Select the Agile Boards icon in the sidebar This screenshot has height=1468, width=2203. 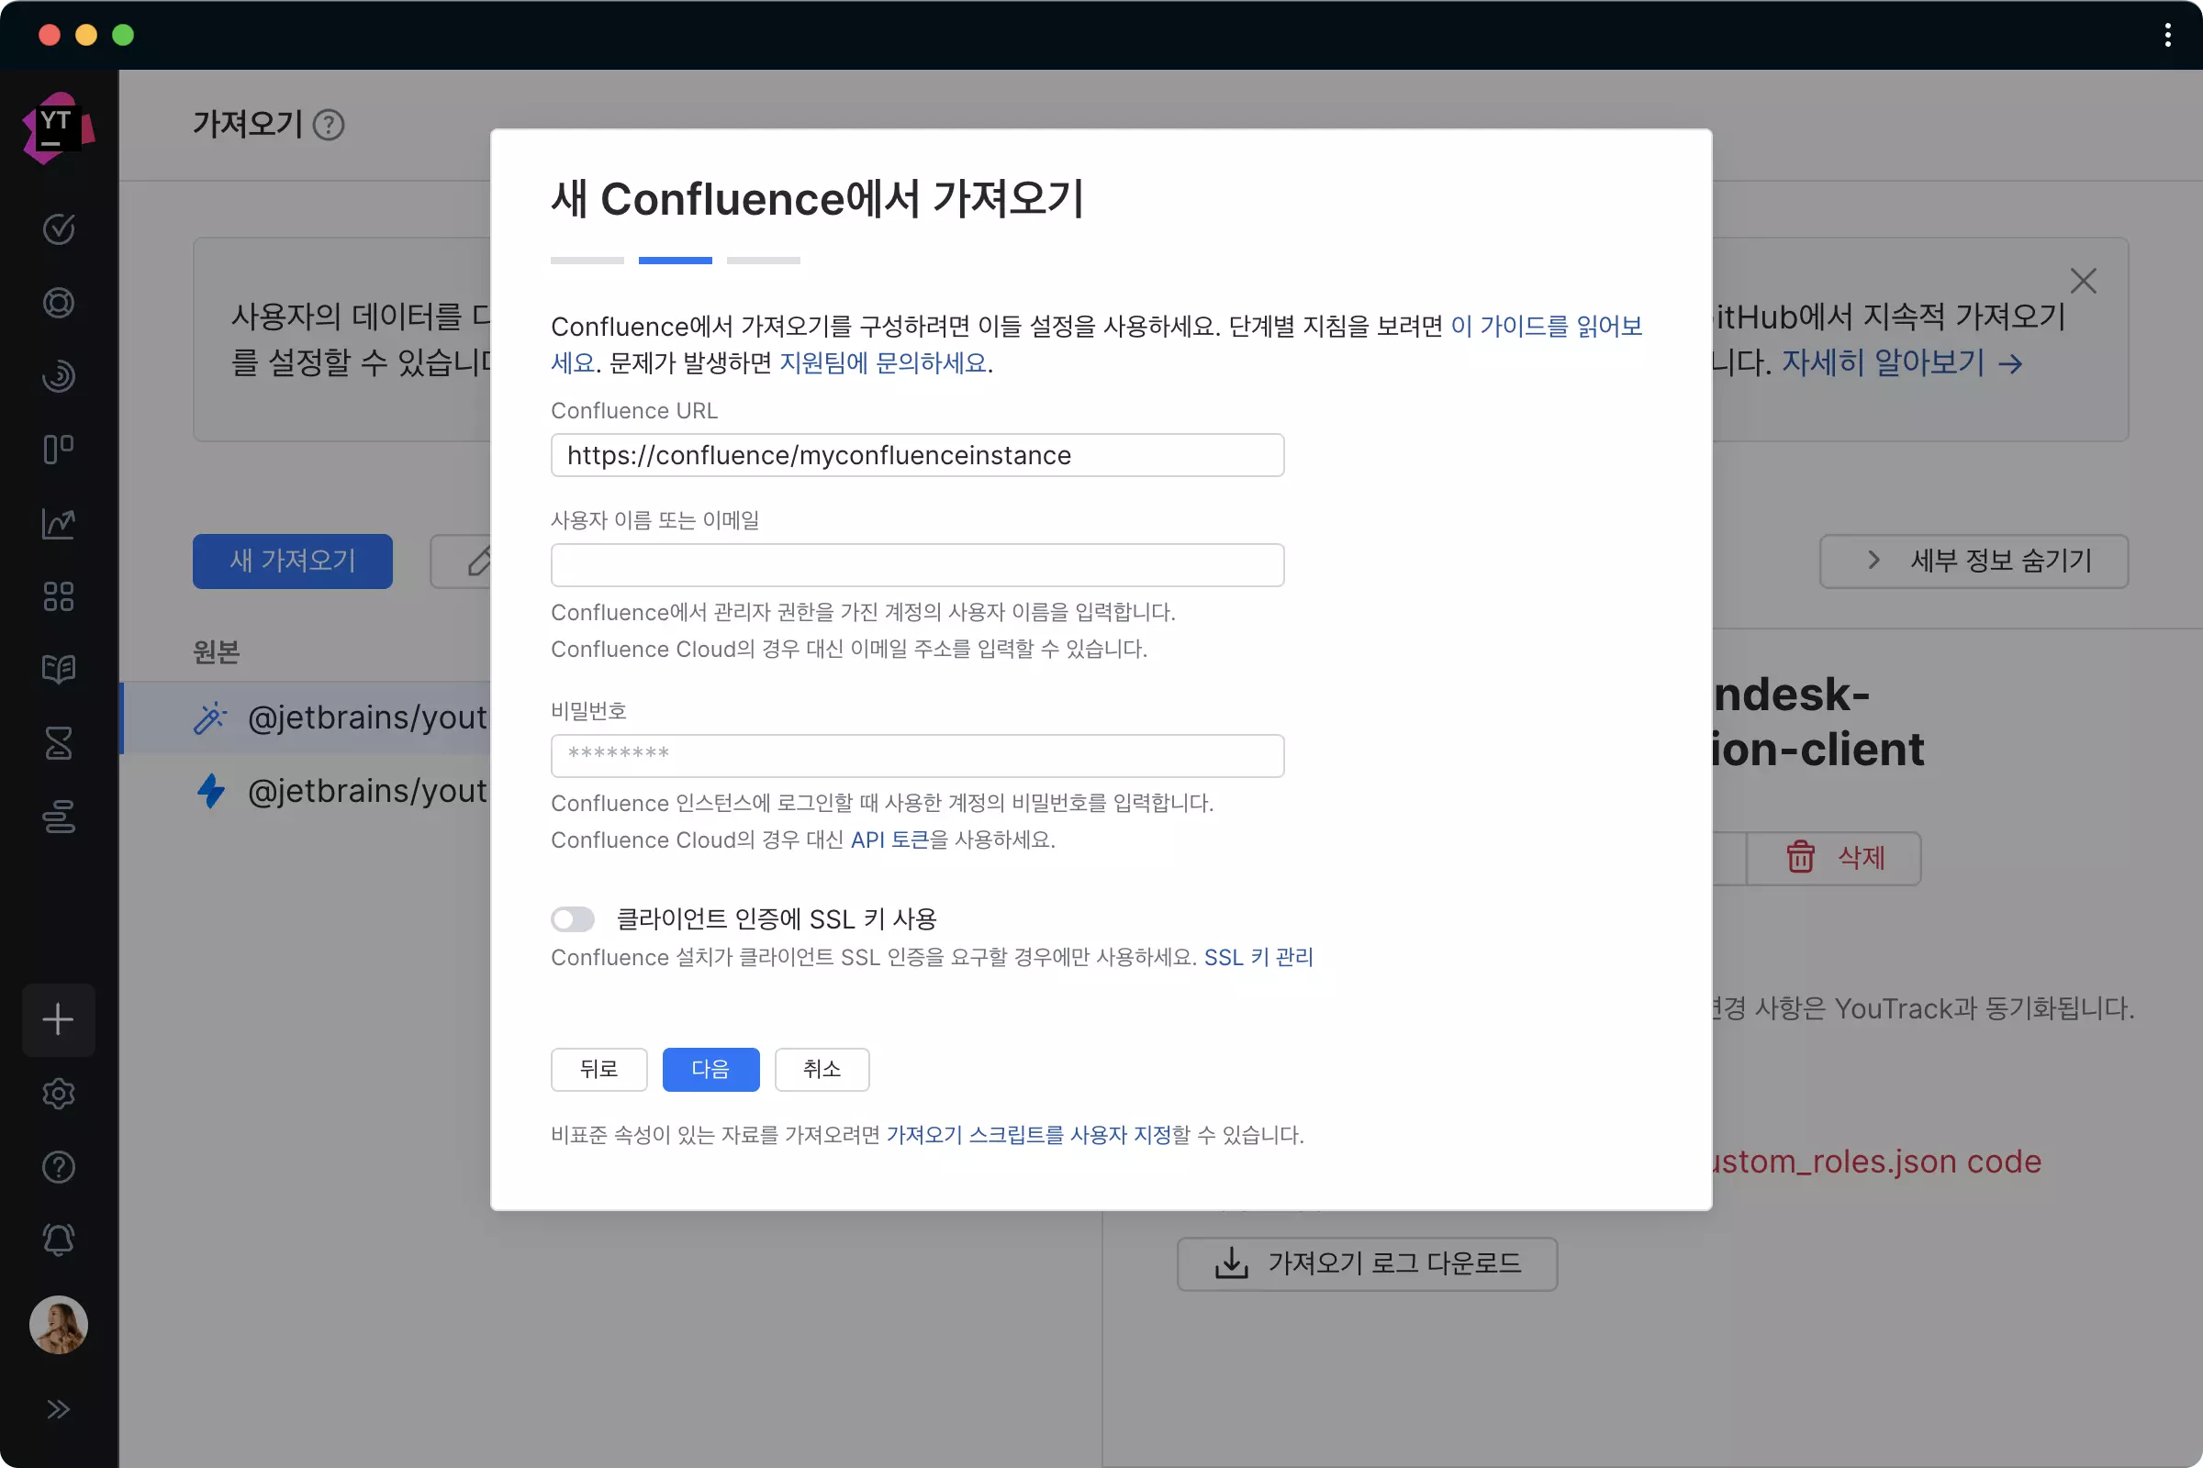click(x=59, y=450)
